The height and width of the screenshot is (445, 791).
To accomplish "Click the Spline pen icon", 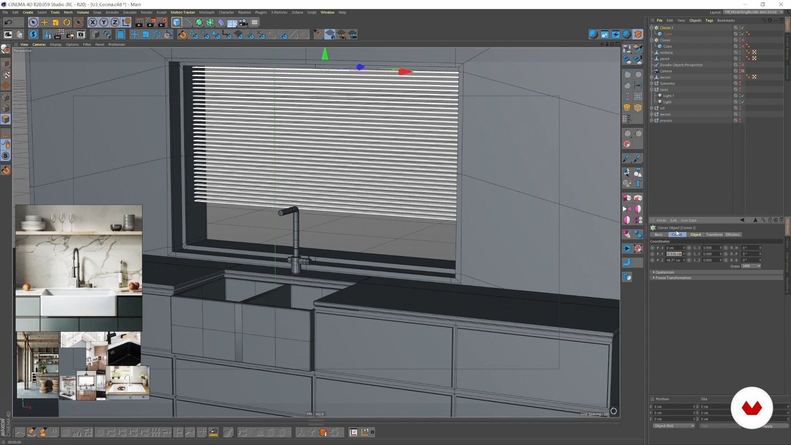I will tap(188, 22).
